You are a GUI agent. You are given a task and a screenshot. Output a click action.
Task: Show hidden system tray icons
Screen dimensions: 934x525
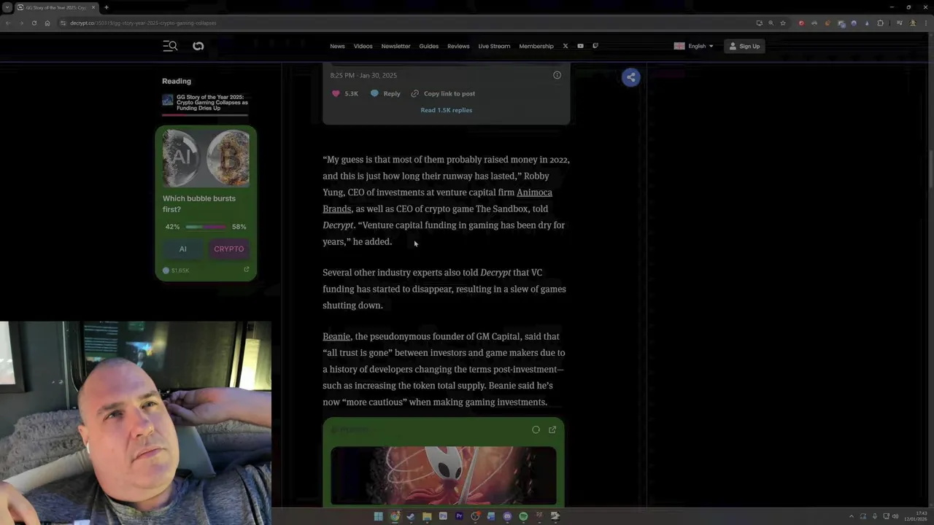[851, 516]
